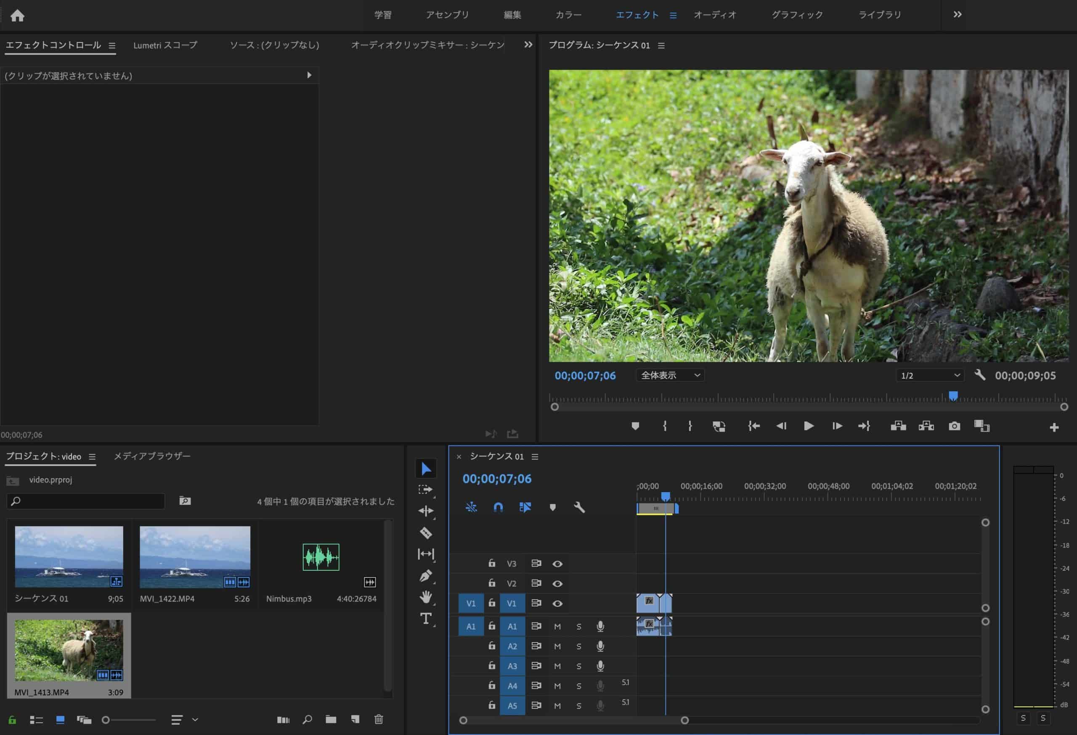The height and width of the screenshot is (735, 1077).
Task: Click Go to Out point button
Action: 864,426
